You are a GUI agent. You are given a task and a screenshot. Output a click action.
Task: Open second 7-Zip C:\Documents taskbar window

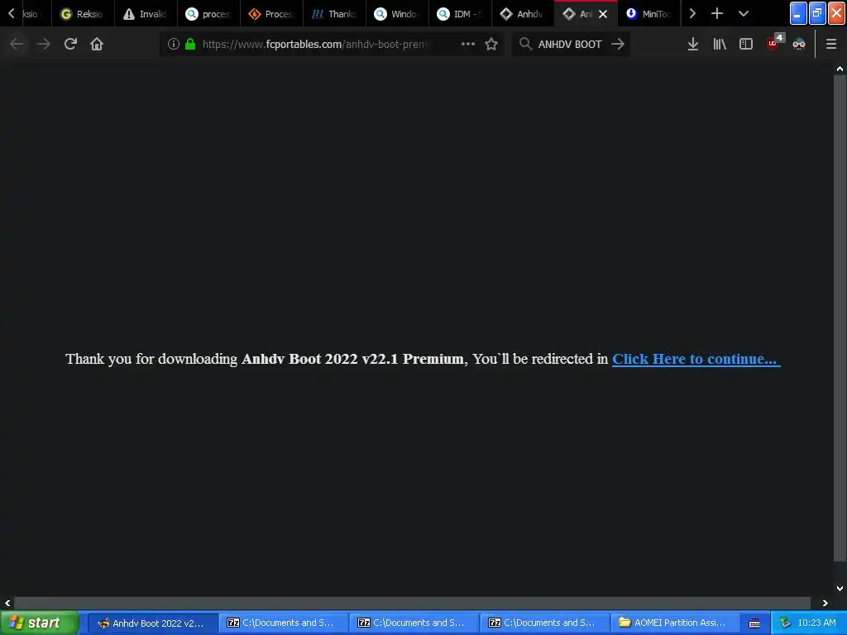tap(414, 623)
